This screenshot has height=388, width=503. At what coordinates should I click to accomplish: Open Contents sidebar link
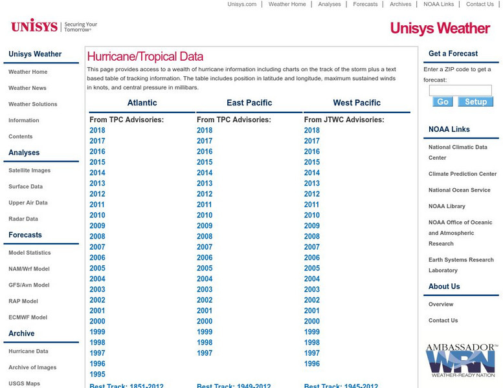(x=21, y=136)
